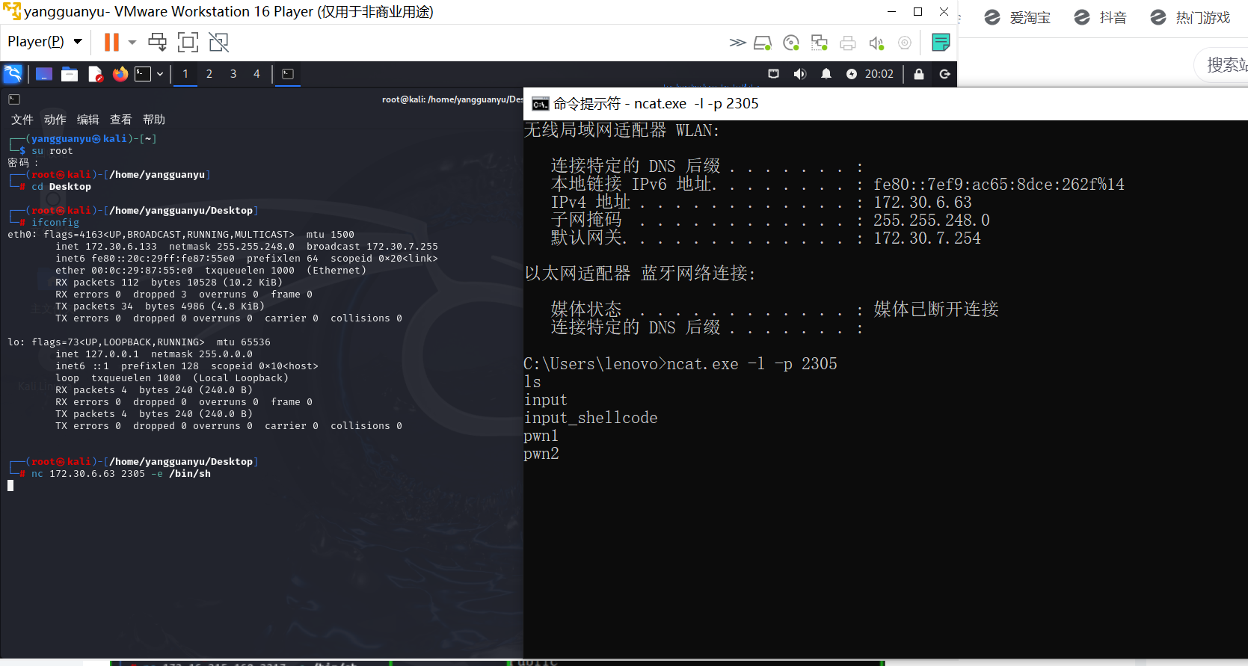1248x666 pixels.
Task: Click the VMware Workstation title bar logo
Action: 12,12
